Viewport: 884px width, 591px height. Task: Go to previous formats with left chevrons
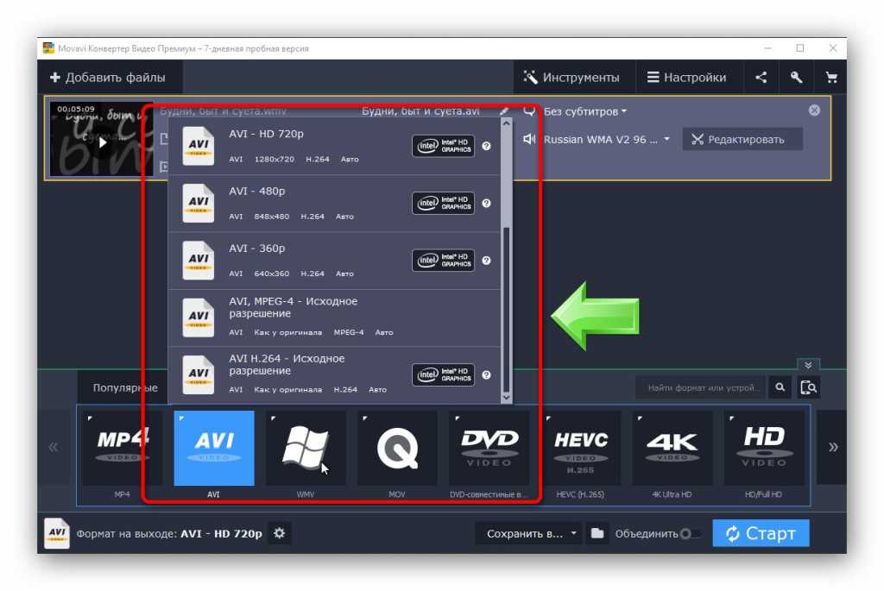[x=53, y=447]
